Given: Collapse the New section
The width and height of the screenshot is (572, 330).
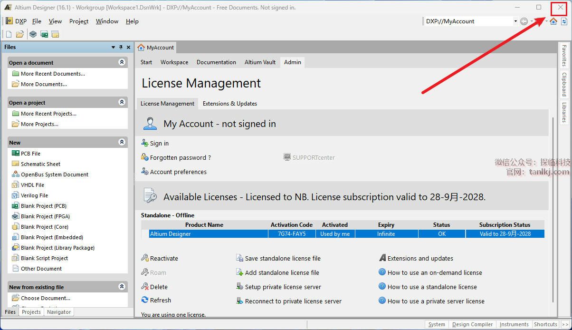Looking at the screenshot, I should point(122,142).
